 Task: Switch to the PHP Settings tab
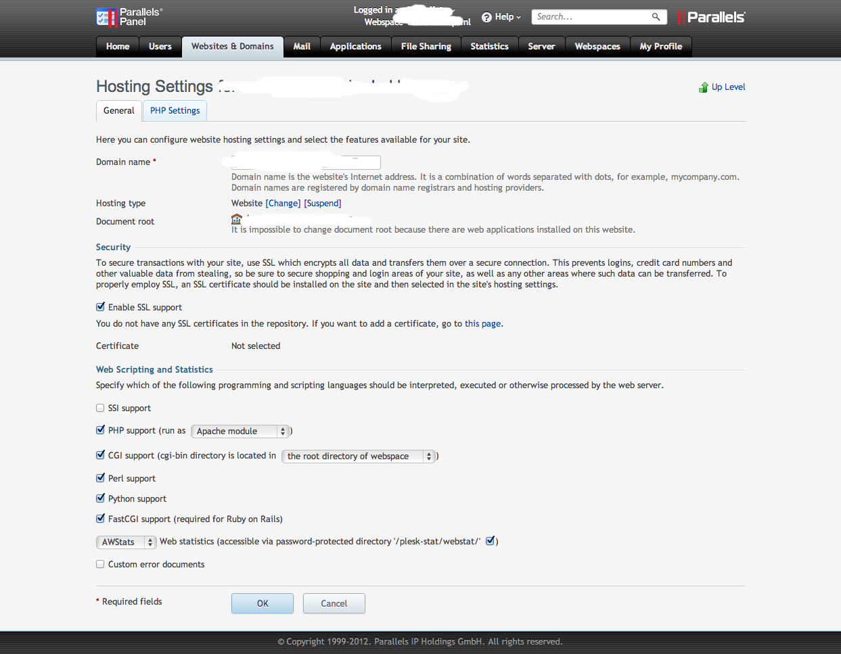click(175, 111)
